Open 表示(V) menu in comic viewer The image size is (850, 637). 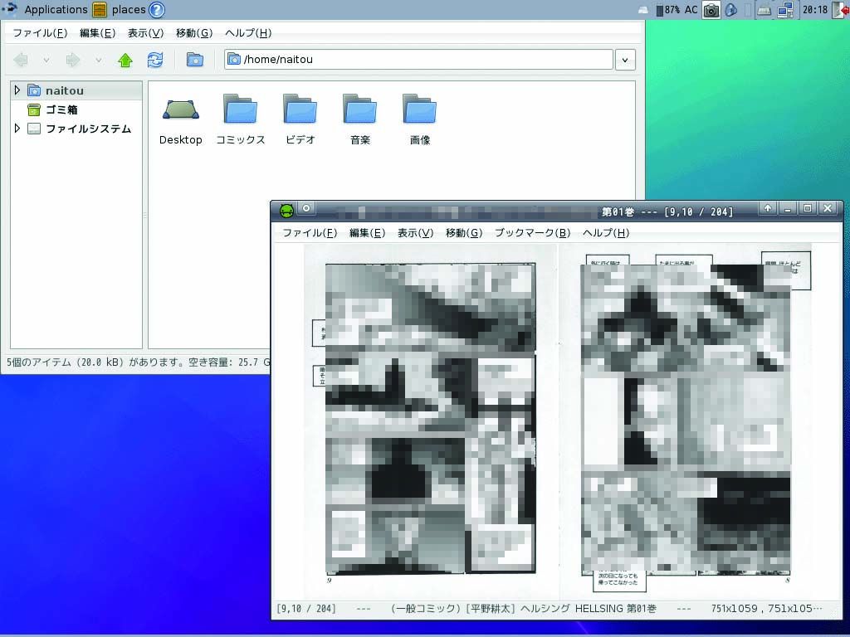[415, 233]
